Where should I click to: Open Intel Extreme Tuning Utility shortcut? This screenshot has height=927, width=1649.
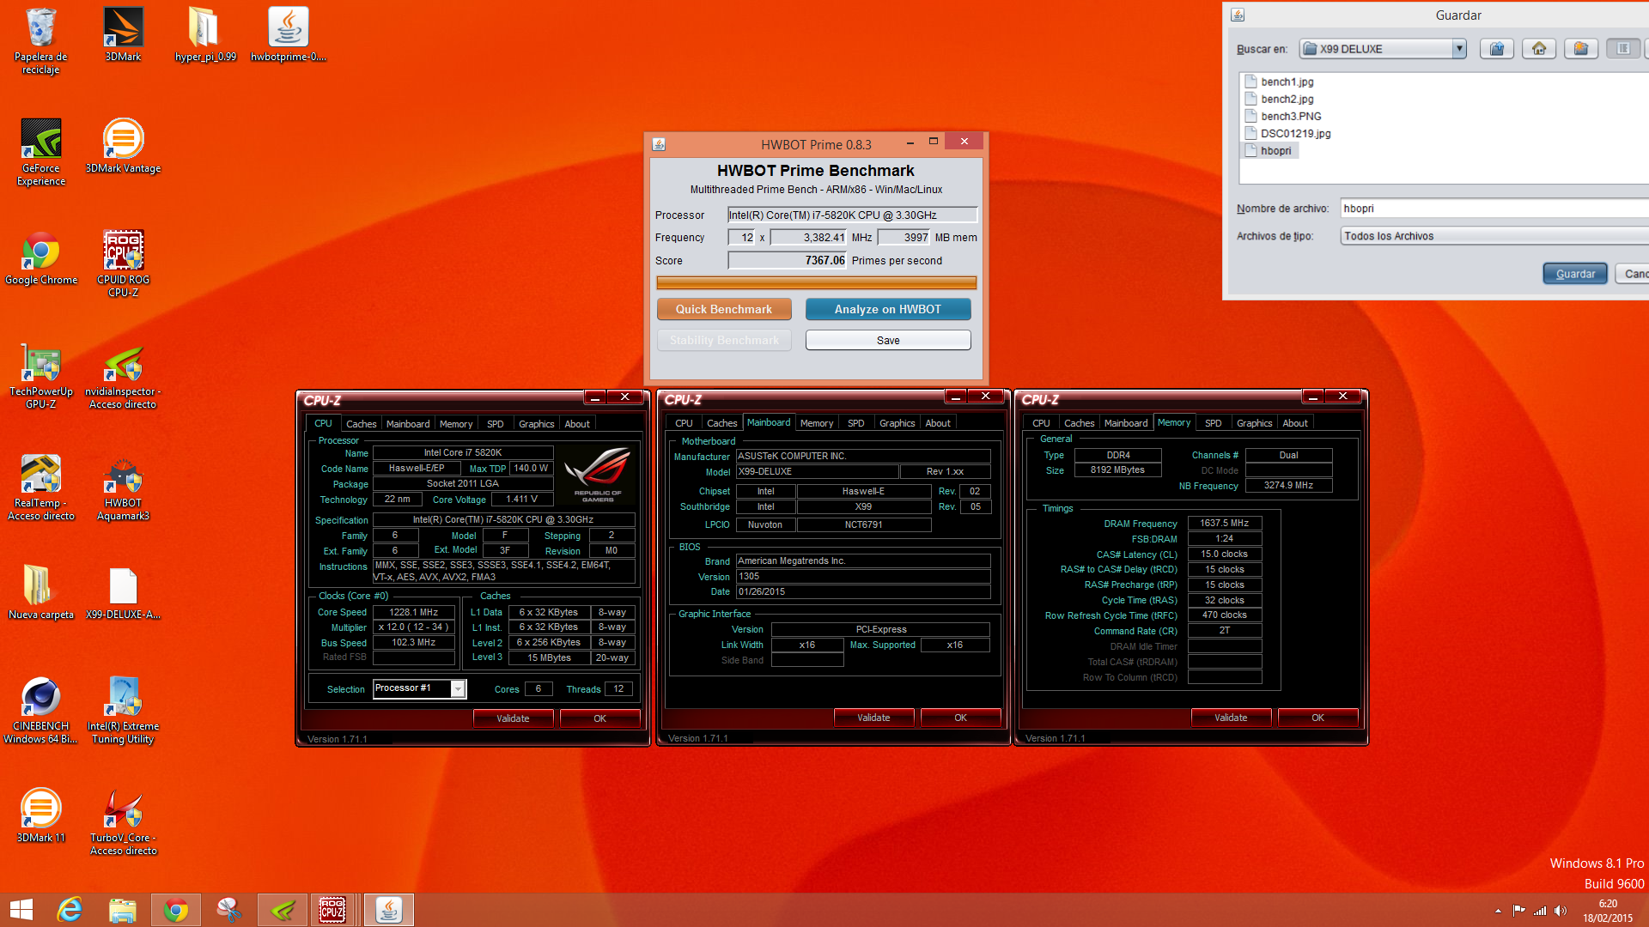click(123, 710)
